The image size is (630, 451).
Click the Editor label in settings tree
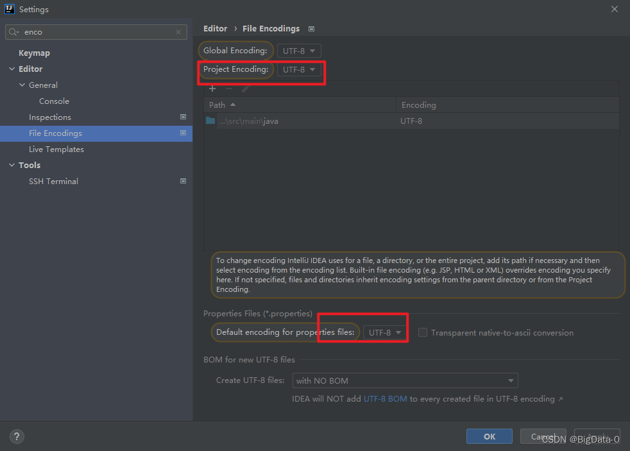click(31, 69)
